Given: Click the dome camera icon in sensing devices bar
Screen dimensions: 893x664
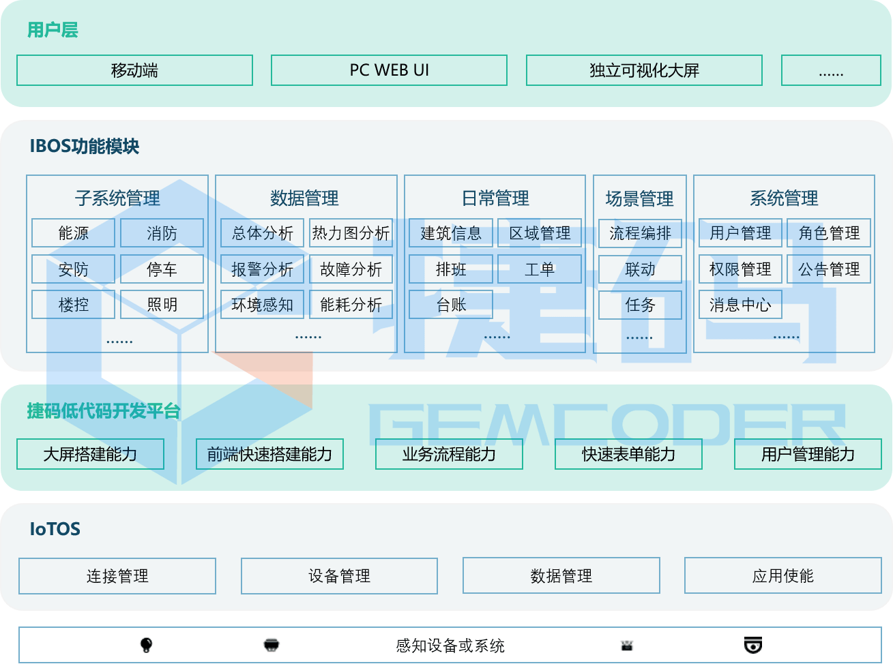Looking at the screenshot, I should (x=753, y=645).
